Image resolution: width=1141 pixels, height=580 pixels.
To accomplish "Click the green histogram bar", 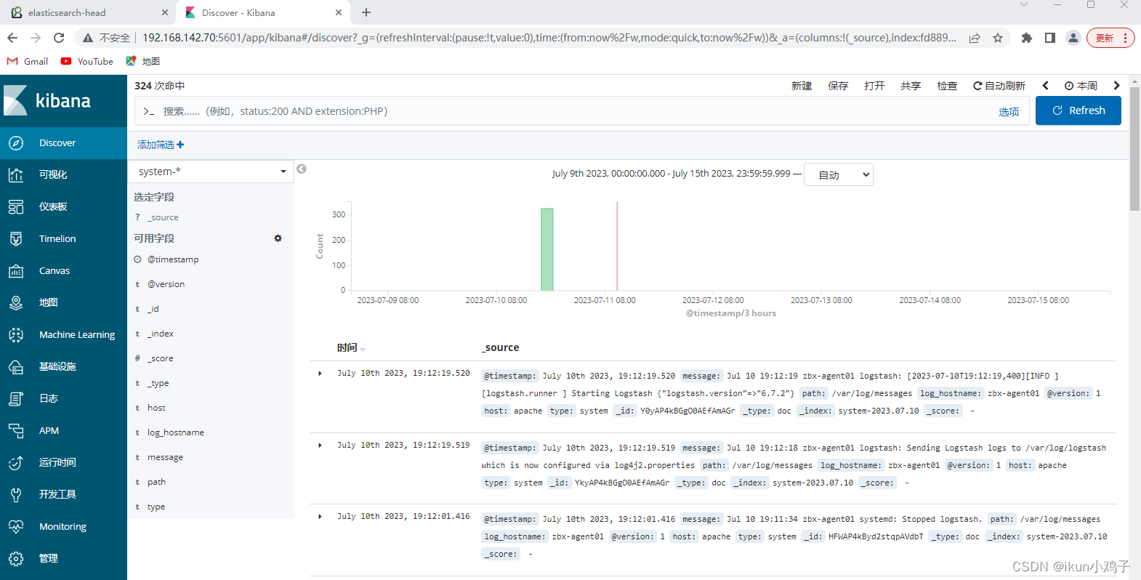I will [x=547, y=249].
